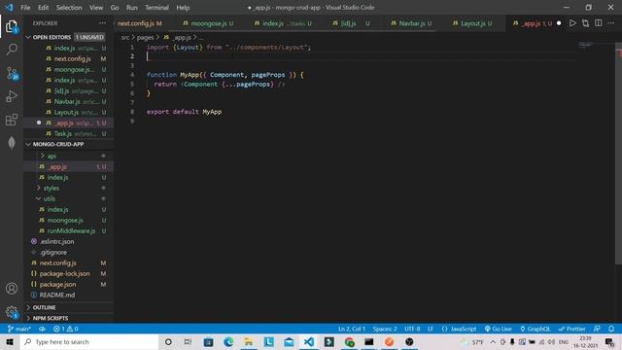Open the Run and Debug view
Screen dimensions: 622x350
[x=12, y=96]
